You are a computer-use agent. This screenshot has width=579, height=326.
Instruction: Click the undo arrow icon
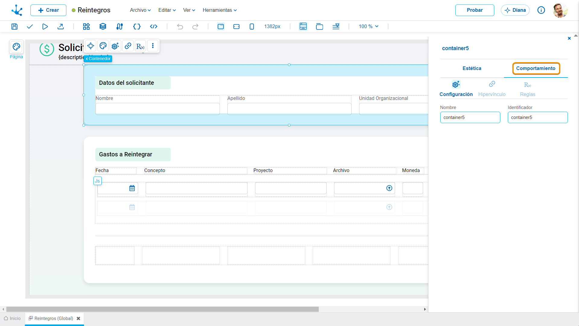(180, 27)
